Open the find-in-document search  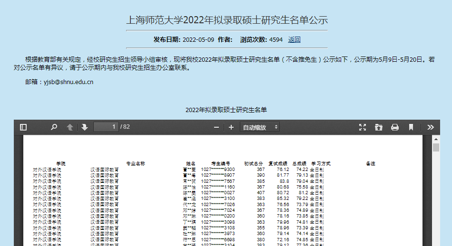click(54, 127)
